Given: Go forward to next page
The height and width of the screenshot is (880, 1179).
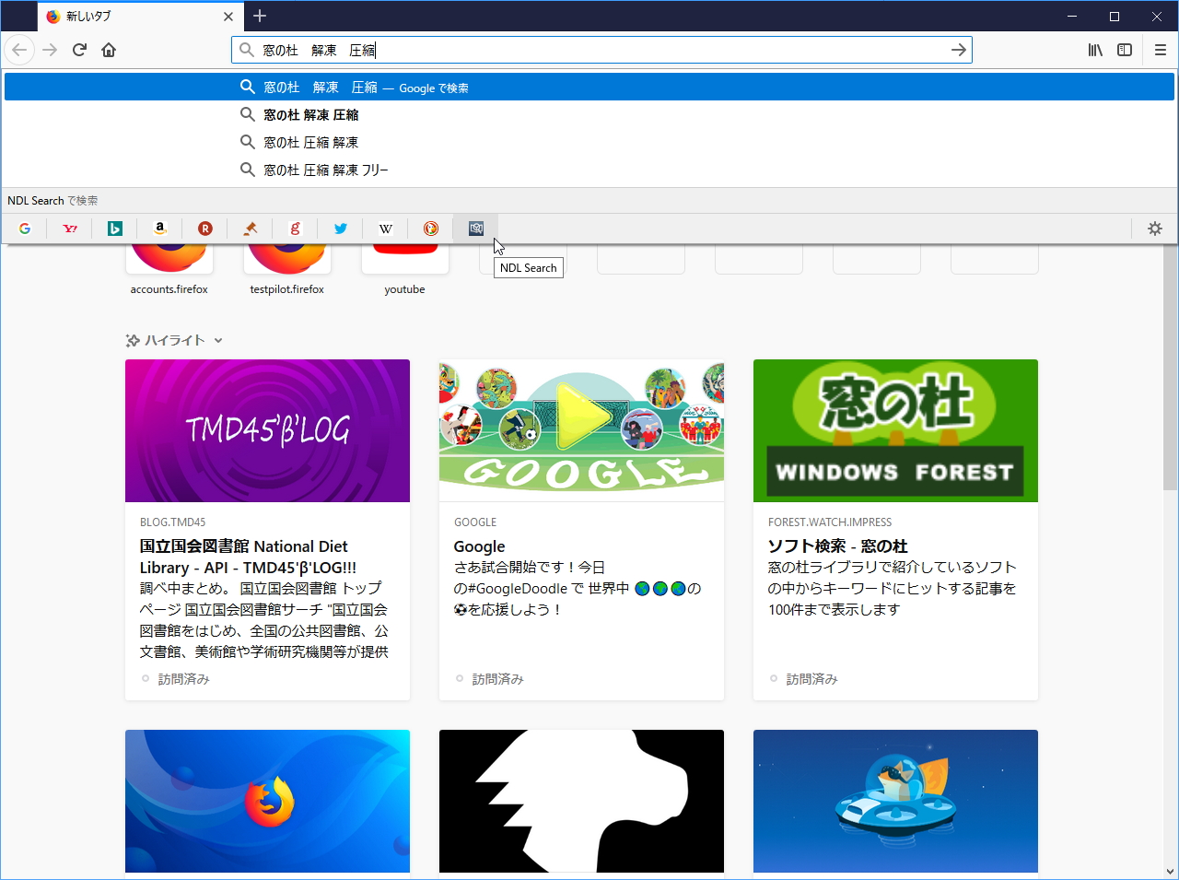Looking at the screenshot, I should (x=50, y=50).
